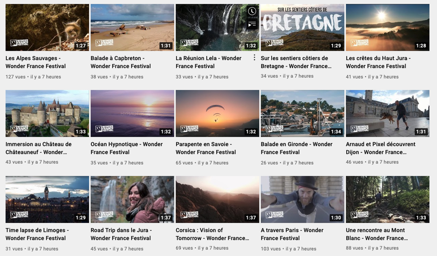Click the "88 vues" line under the Mont Blanc video
The height and width of the screenshot is (256, 437).
(372, 248)
